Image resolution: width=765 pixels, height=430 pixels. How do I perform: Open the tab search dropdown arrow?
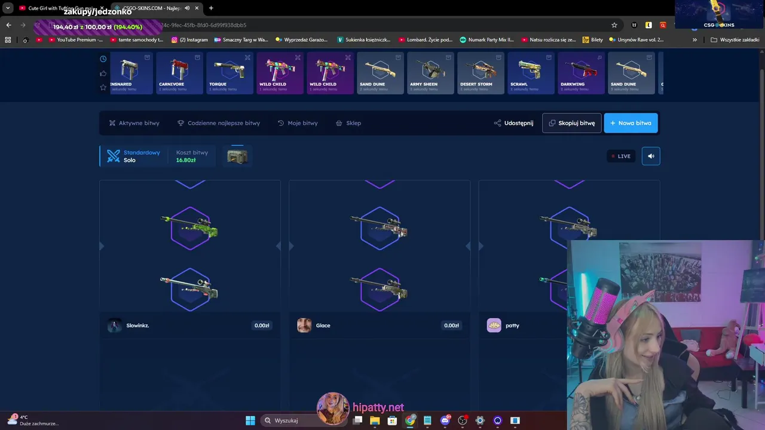tap(8, 8)
